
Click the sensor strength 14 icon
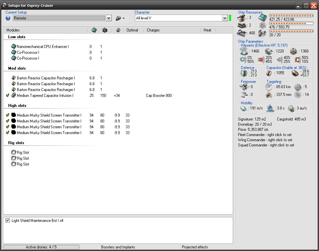298,95
